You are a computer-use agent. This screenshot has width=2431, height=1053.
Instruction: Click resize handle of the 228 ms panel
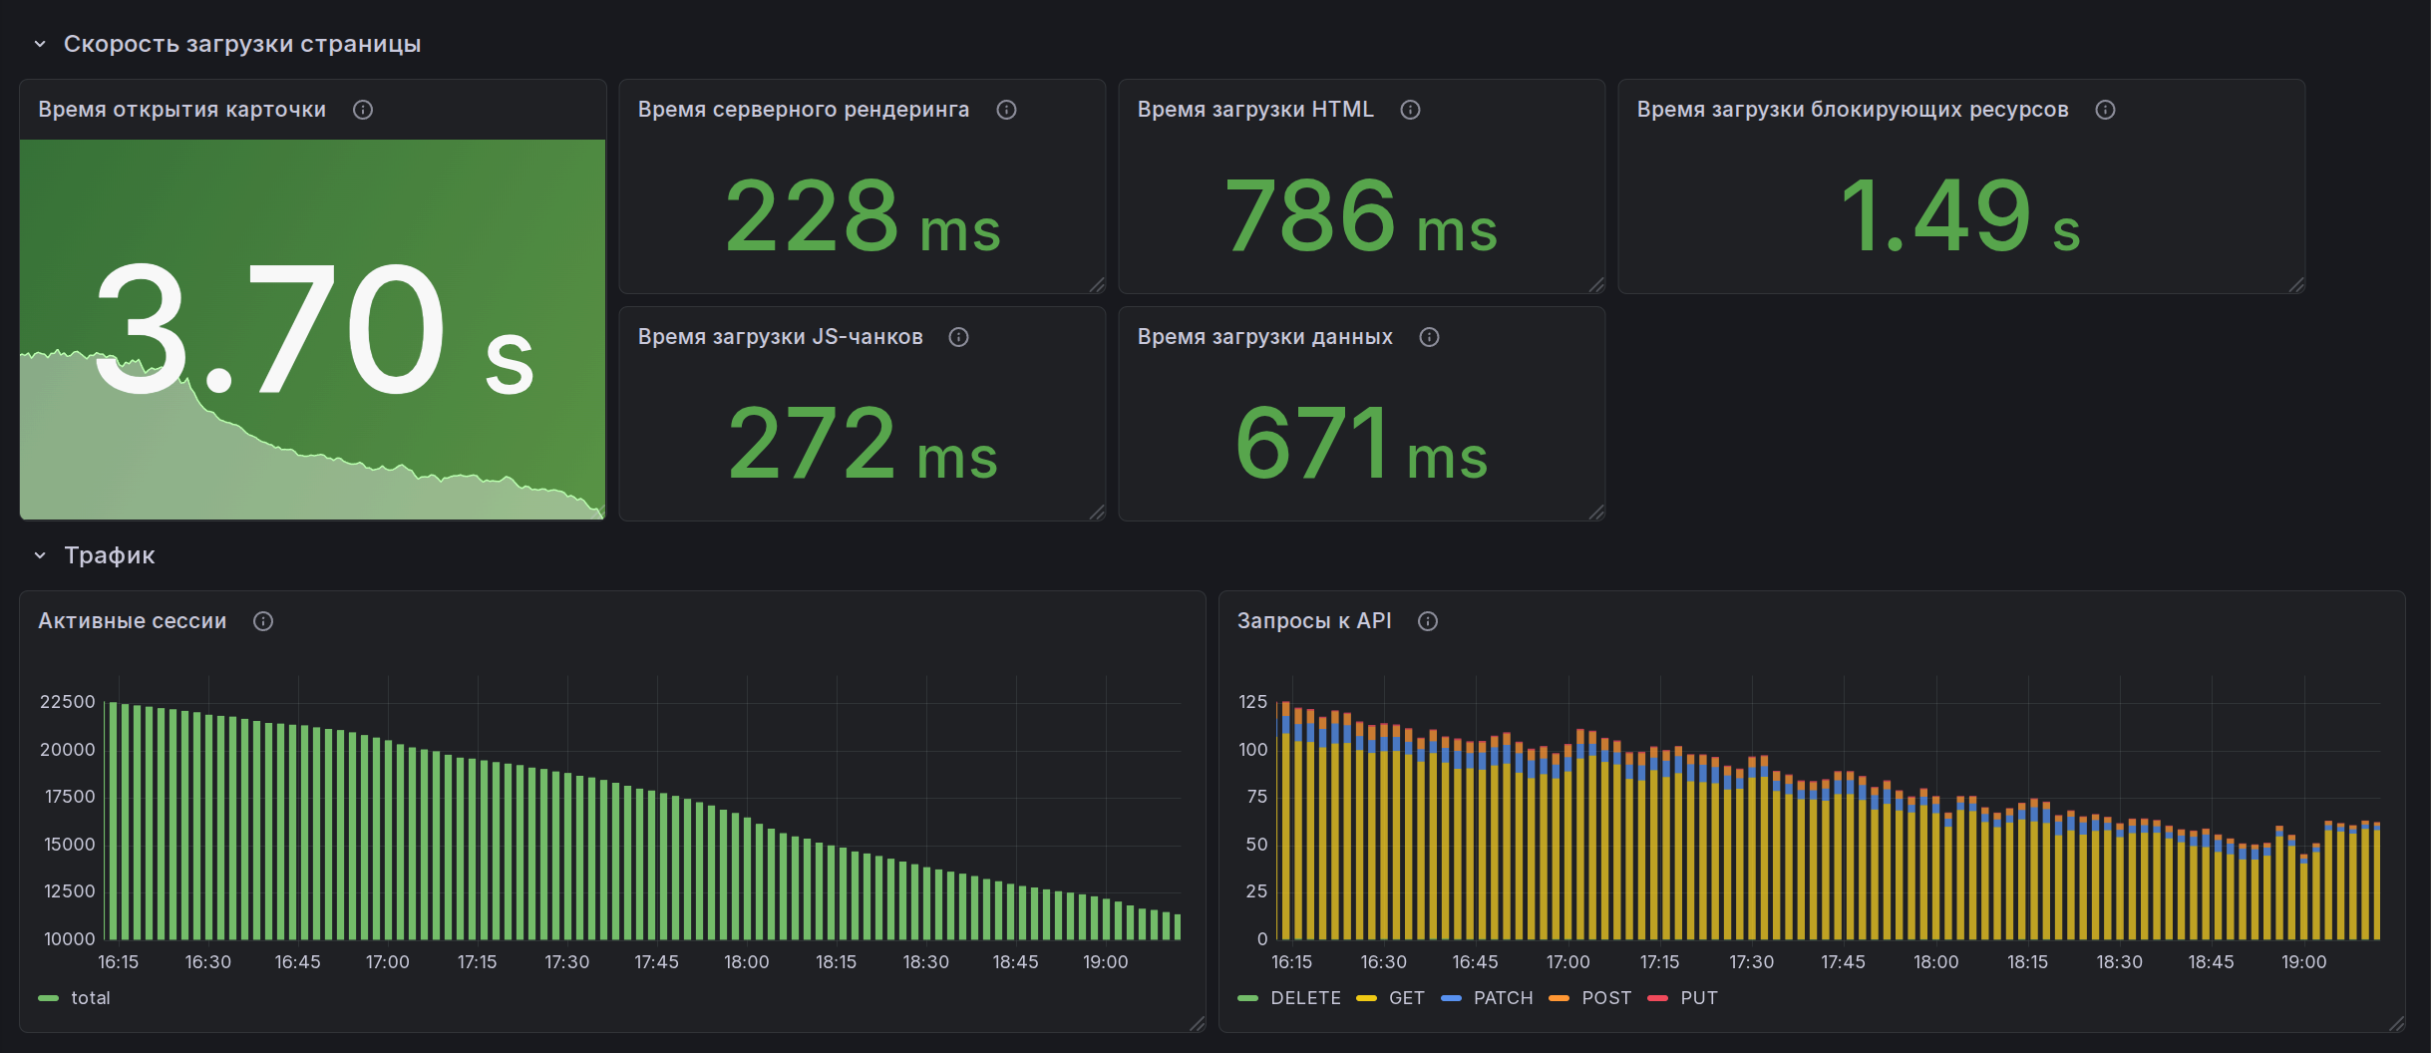1097,285
